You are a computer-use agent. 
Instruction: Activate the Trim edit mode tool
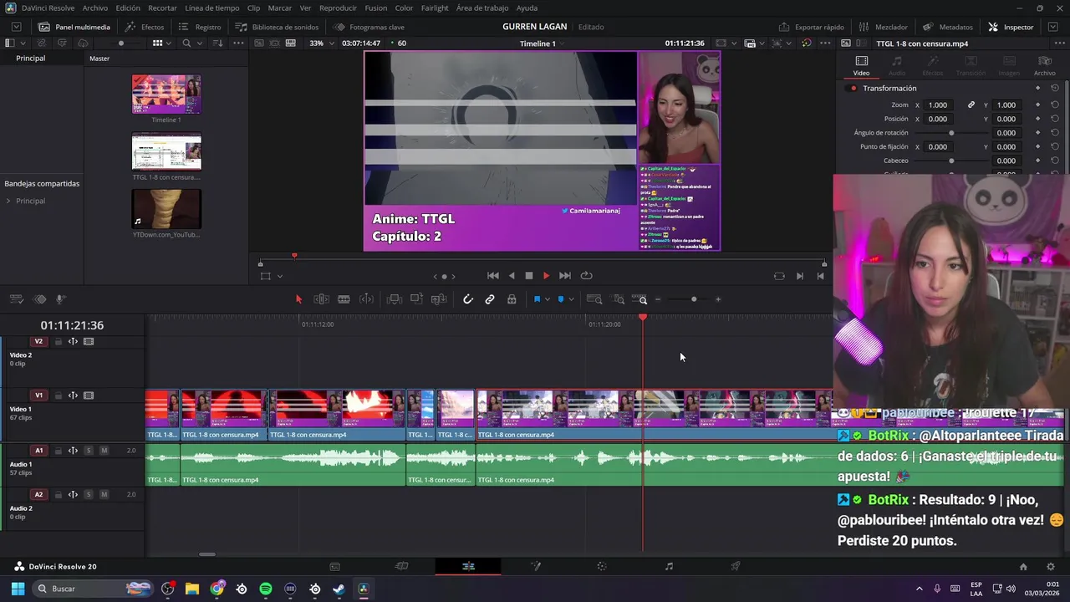[x=321, y=299]
